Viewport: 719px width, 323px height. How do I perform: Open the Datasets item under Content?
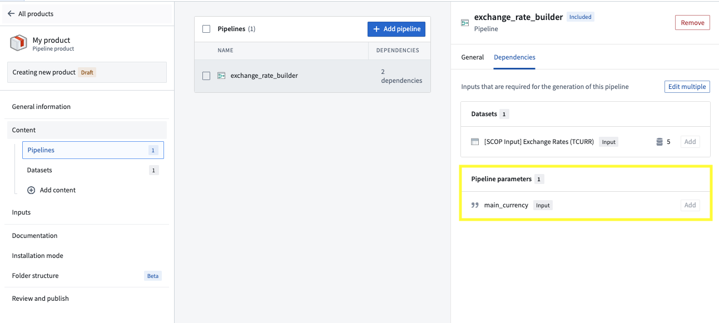point(93,170)
